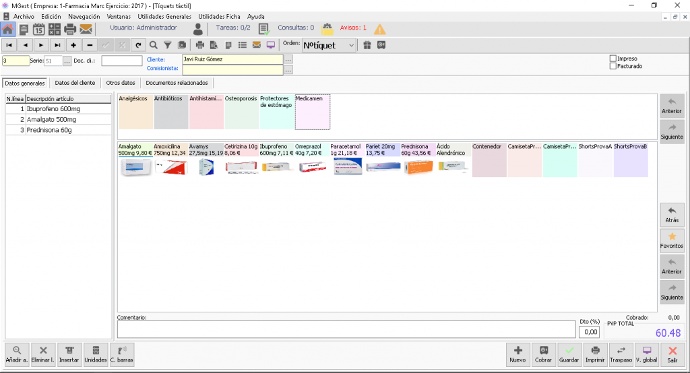Open the calendar icon in top toolbar
This screenshot has height=373, width=690.
click(38, 30)
